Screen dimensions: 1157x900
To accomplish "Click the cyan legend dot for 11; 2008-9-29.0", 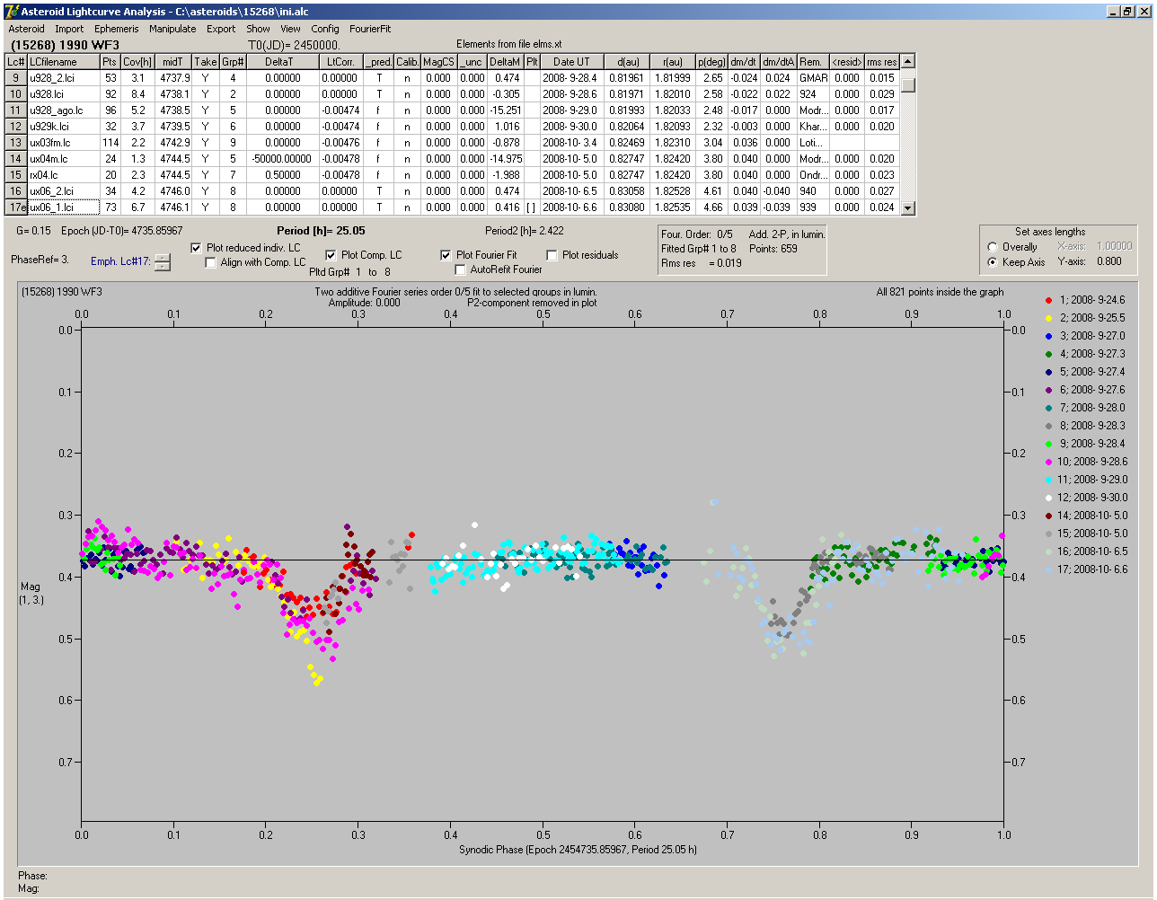I will point(1049,480).
